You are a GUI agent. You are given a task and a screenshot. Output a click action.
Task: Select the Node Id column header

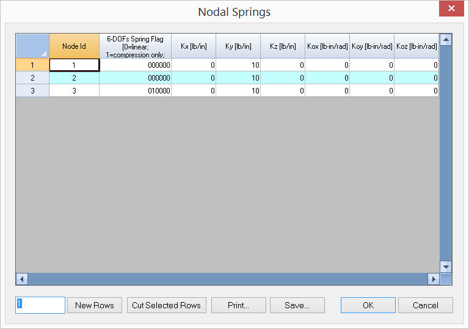pos(74,46)
